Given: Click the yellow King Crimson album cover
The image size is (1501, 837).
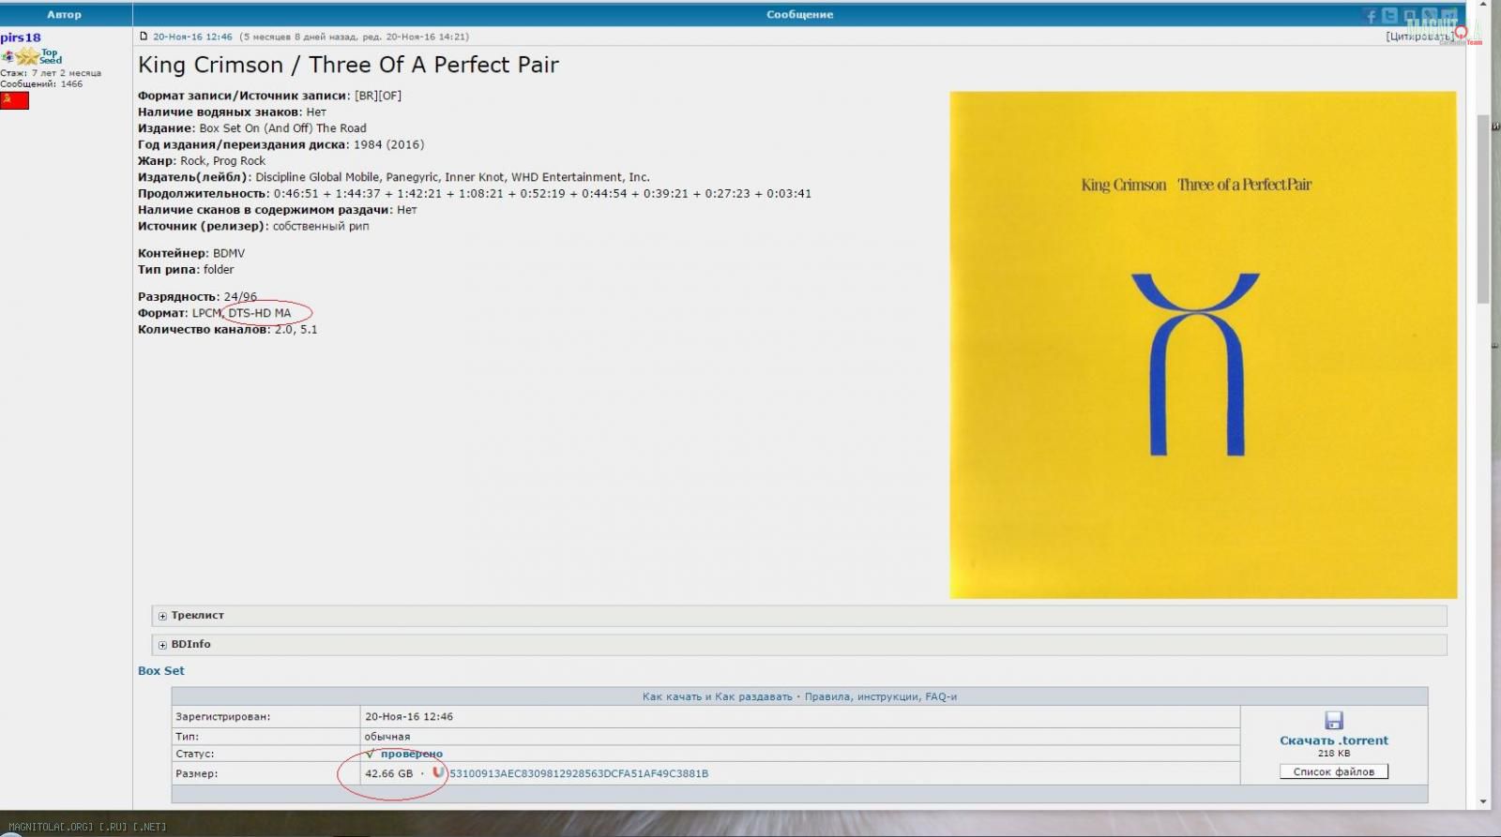Looking at the screenshot, I should [x=1203, y=344].
